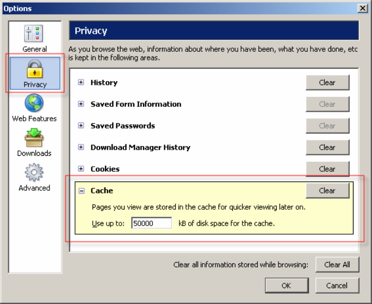Screen dimensions: 372x304
Task: Clear the History data
Action: [x=327, y=82]
